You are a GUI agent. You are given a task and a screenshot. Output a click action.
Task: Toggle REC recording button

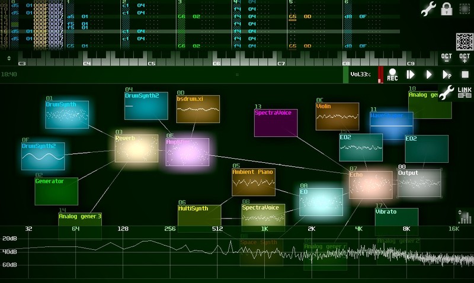coord(392,75)
